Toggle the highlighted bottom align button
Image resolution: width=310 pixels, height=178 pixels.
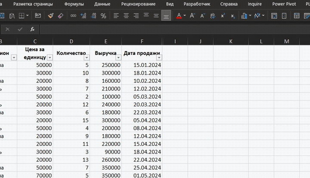pyautogui.click(x=166, y=15)
